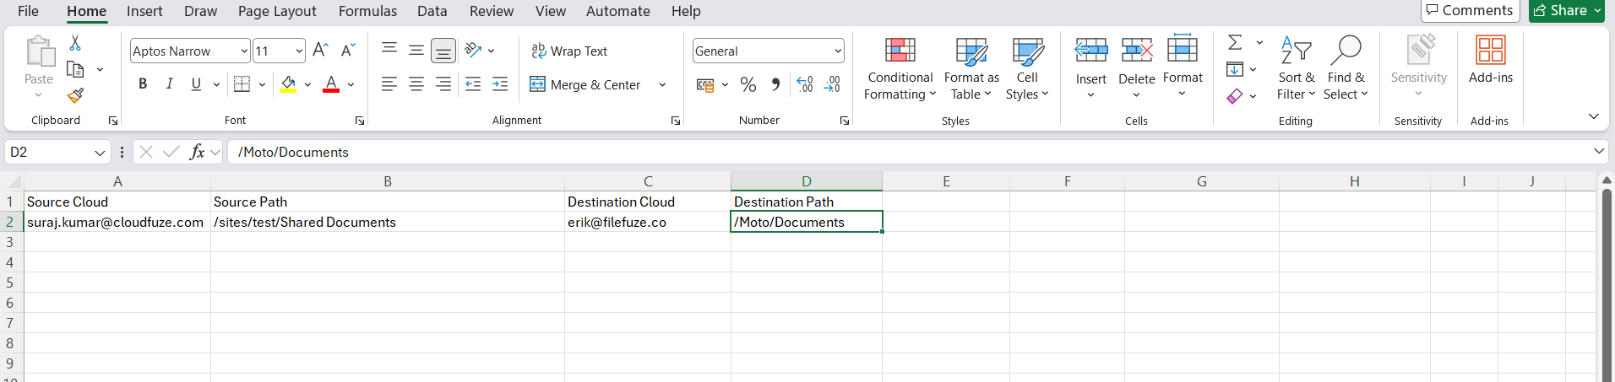Open the File menu

pos(28,11)
